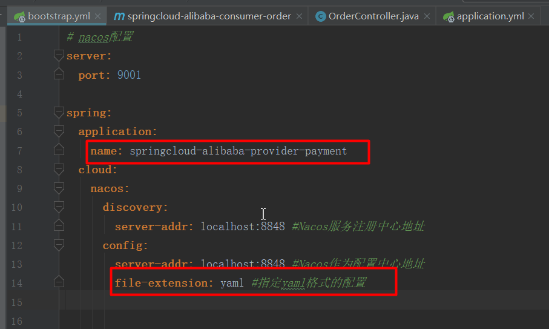Click the '#Nacos服务注册中心地址' comment
This screenshot has height=329, width=549.
point(358,227)
